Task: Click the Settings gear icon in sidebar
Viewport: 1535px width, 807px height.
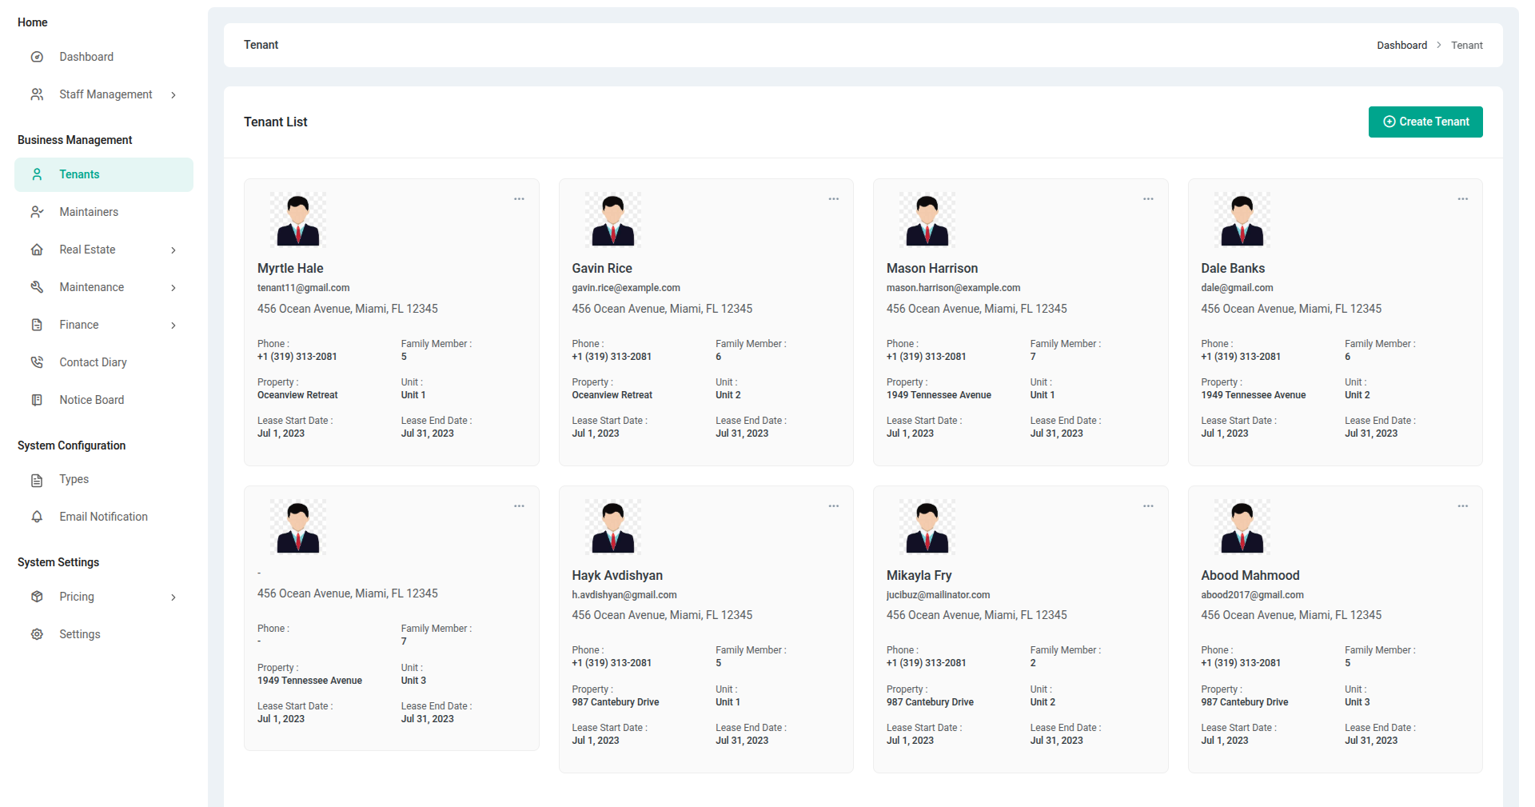Action: pyautogui.click(x=37, y=634)
